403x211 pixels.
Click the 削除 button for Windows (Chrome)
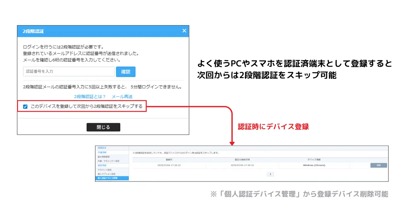tap(379, 165)
